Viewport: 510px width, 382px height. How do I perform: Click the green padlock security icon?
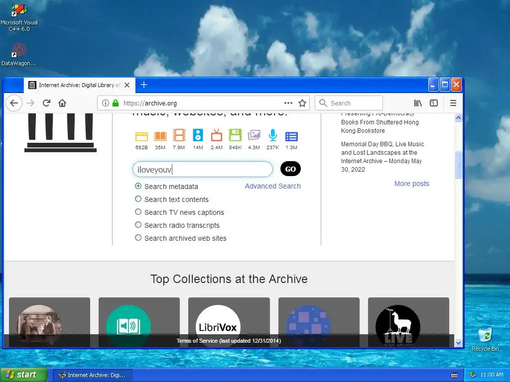[x=116, y=103]
